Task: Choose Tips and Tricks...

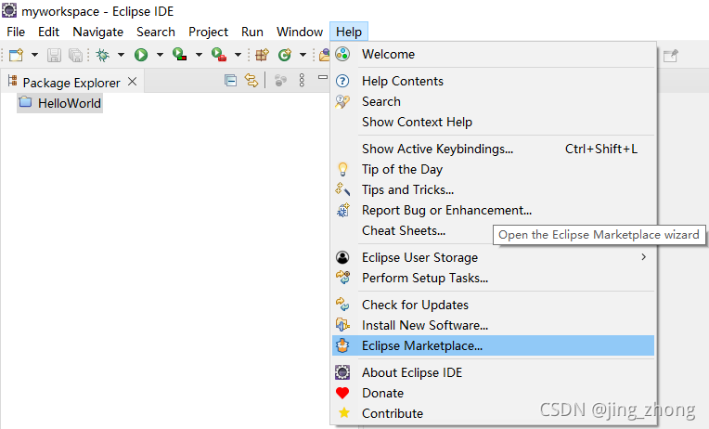Action: [x=493, y=189]
